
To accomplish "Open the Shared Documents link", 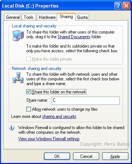I will [74, 37].
